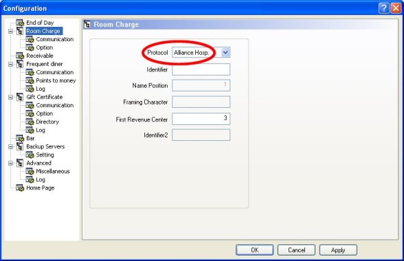Click the Room Charge header panel icon
The width and height of the screenshot is (404, 261).
(87, 25)
